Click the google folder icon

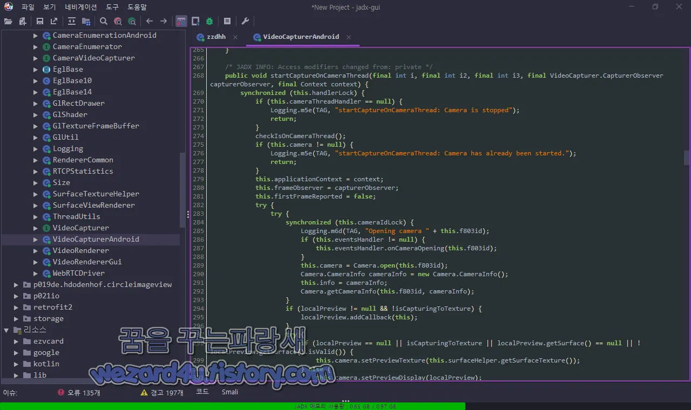click(x=27, y=352)
